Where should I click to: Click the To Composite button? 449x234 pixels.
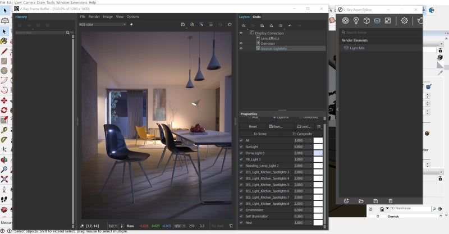[302, 134]
